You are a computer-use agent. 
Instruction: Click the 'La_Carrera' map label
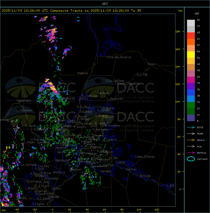click(x=28, y=165)
